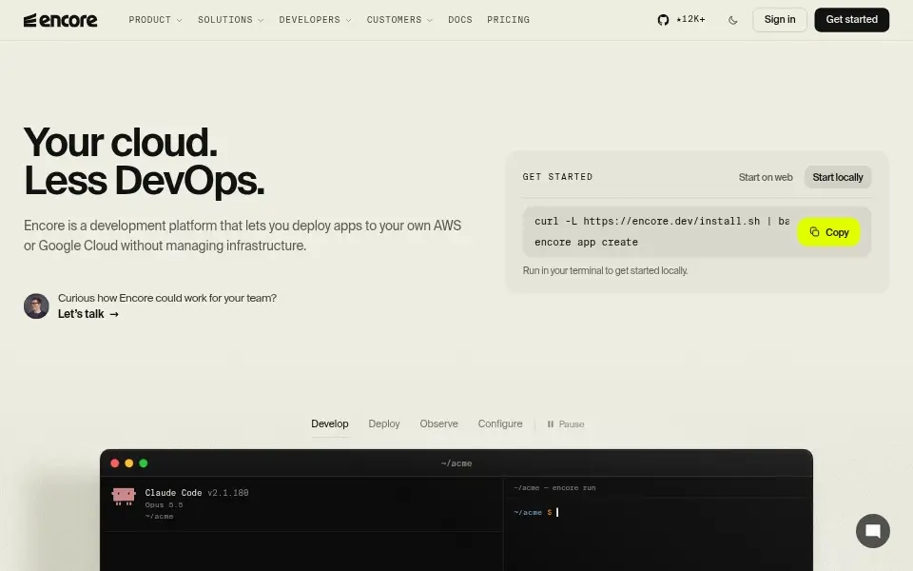Click the 'encore app create' command line
Viewport: 913px width, 571px height.
click(x=587, y=243)
